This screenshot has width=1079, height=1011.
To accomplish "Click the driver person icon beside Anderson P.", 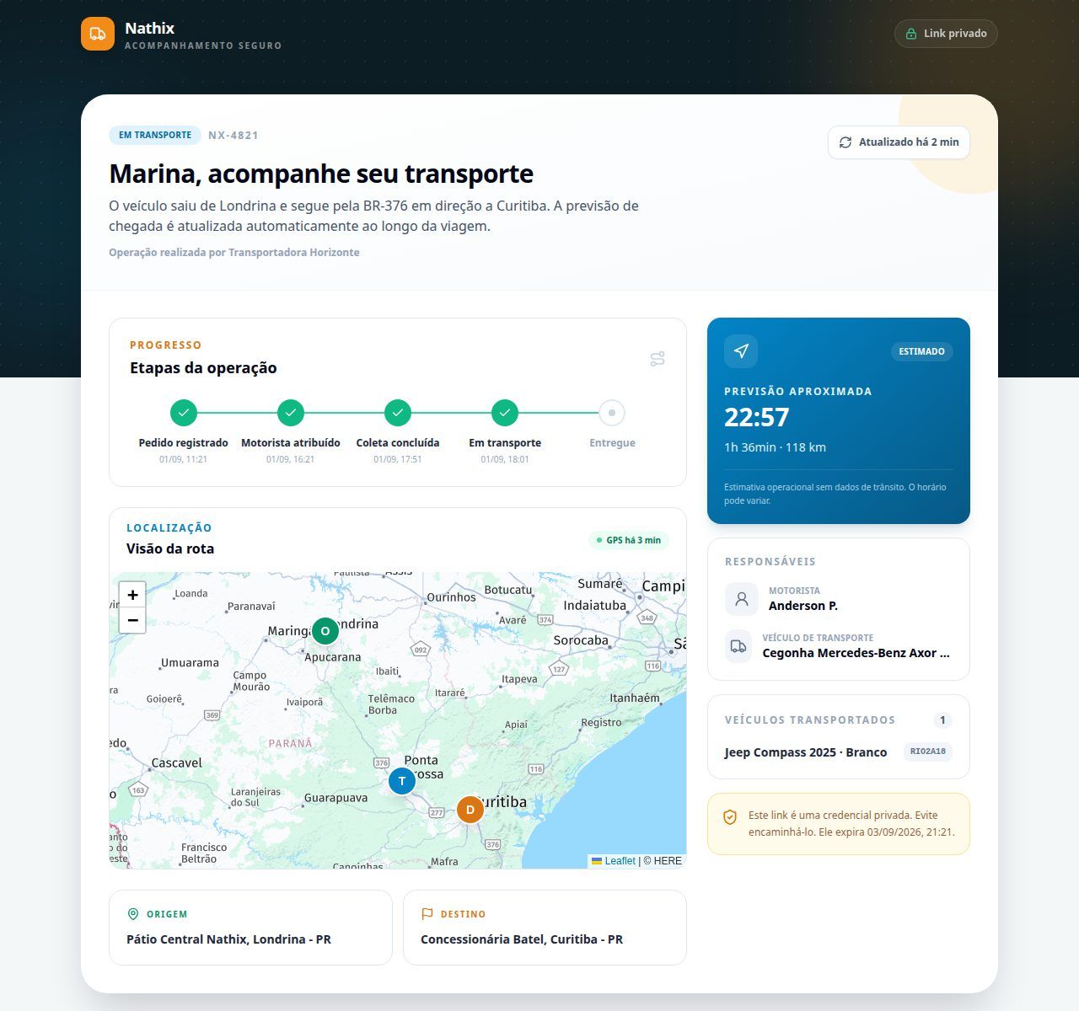I will pyautogui.click(x=742, y=599).
